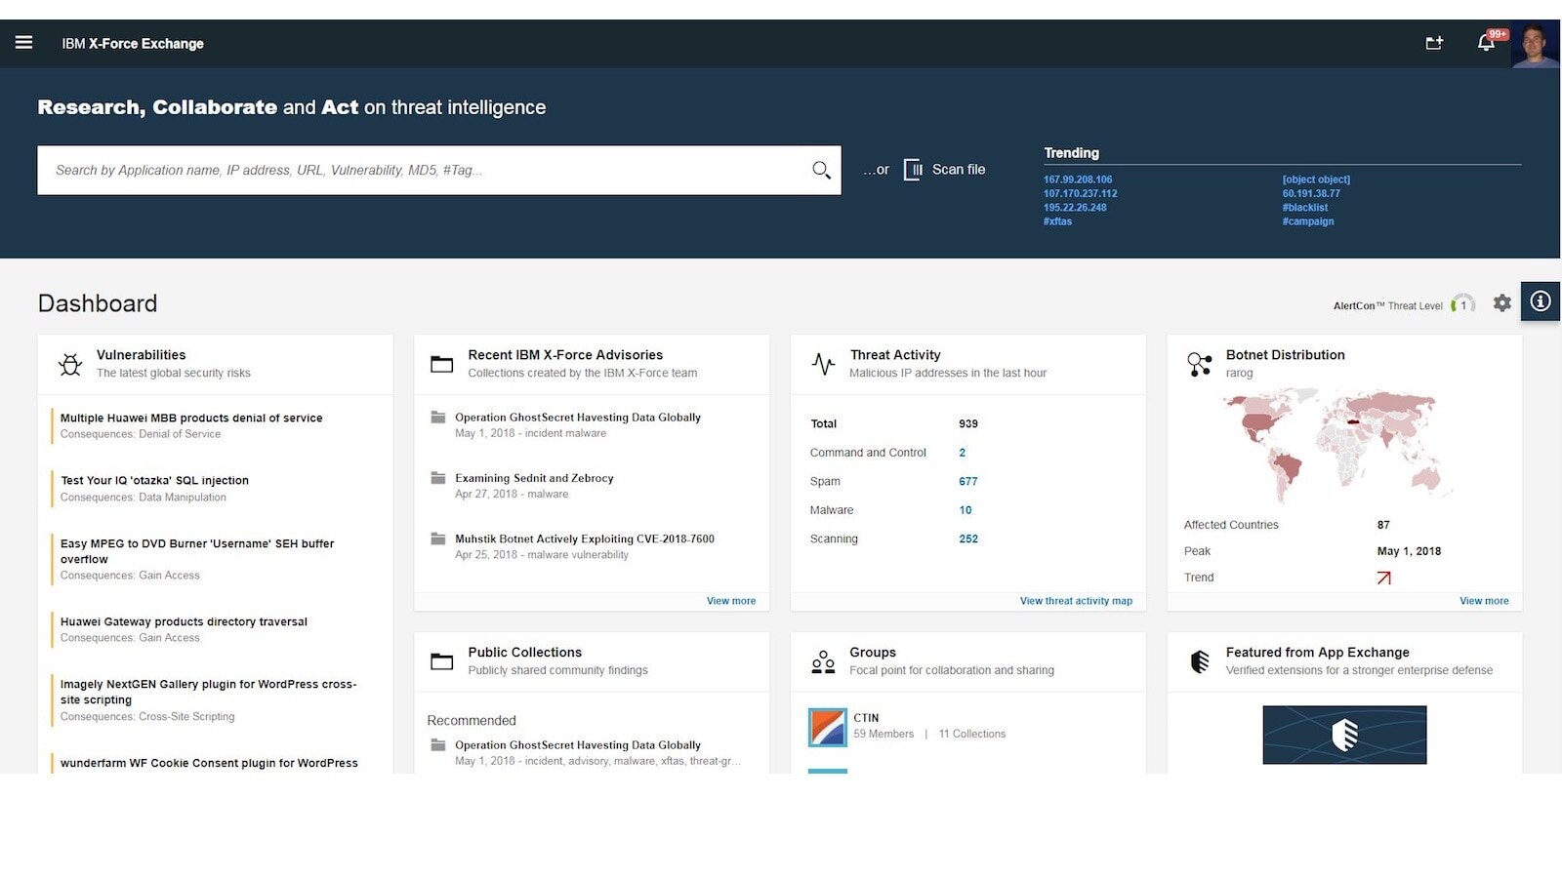Open trending [object object] link
The image size is (1562, 878).
coord(1316,180)
